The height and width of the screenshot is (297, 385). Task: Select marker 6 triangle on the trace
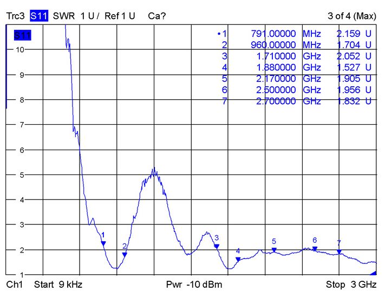[315, 249]
